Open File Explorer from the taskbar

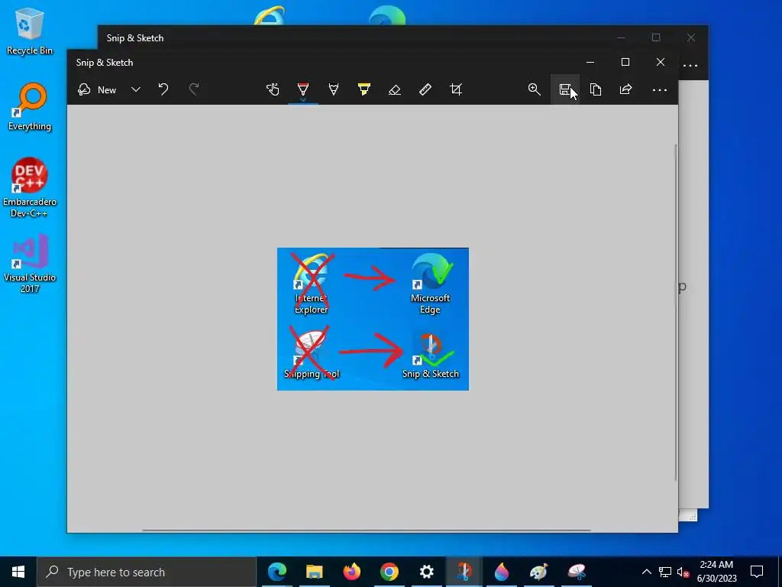point(314,572)
